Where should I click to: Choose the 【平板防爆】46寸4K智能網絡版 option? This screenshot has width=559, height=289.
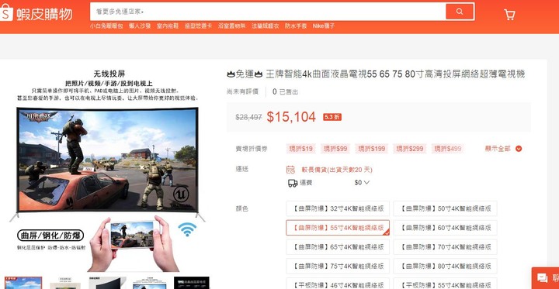[x=338, y=284]
